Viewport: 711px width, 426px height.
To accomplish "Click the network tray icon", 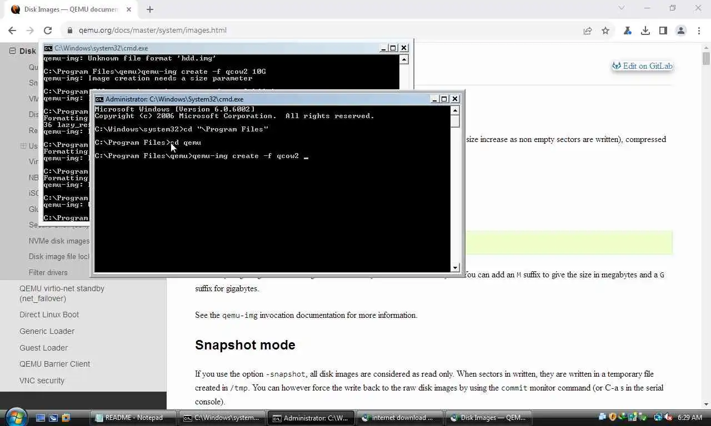I will point(658,417).
